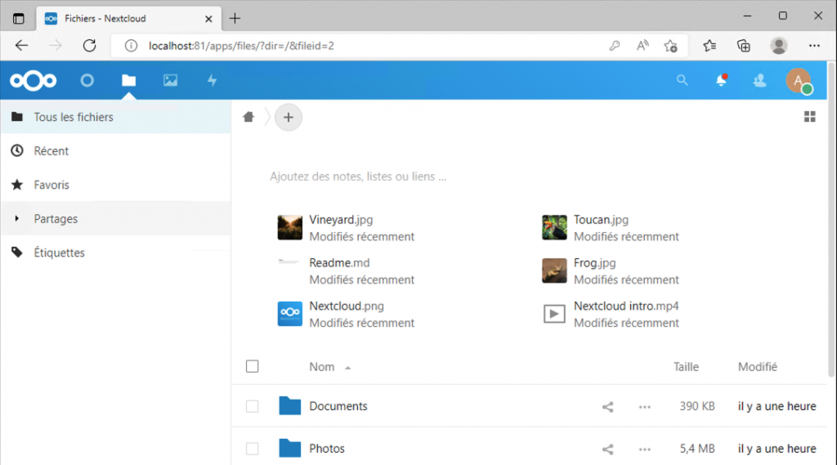Sort files by the Nom column
Viewport: 837px width, 465px height.
tap(322, 367)
